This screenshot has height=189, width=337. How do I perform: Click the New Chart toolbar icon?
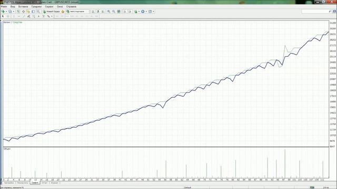pos(3,12)
